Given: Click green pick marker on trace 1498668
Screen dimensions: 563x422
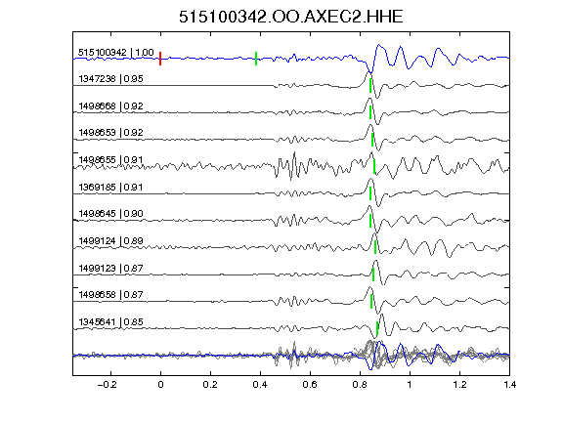Looking at the screenshot, I should [x=370, y=112].
